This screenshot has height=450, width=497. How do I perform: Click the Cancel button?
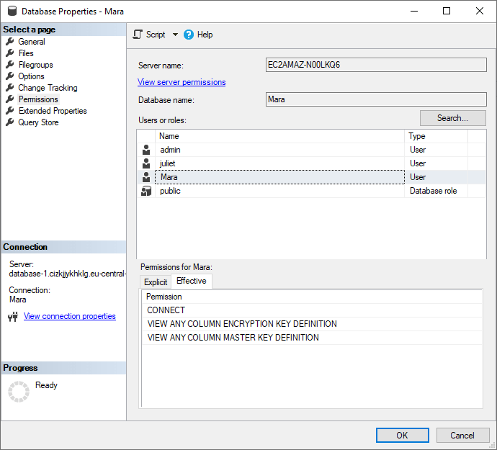(x=462, y=435)
